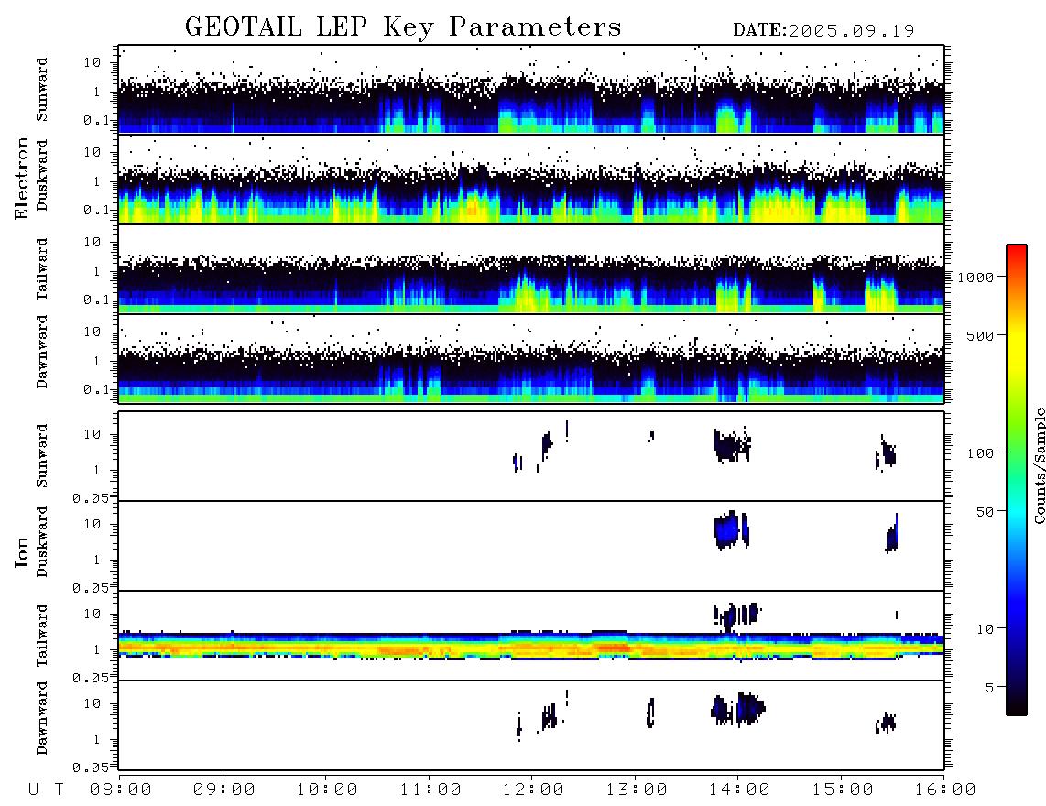Viewport: 1046px width, 806px height.
Task: Click the Electron Duskward spectrogram panel
Action: click(531, 180)
